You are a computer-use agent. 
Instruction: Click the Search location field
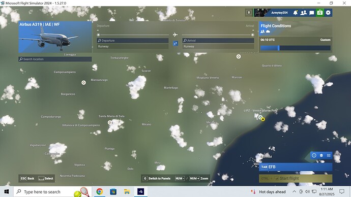[x=55, y=59]
